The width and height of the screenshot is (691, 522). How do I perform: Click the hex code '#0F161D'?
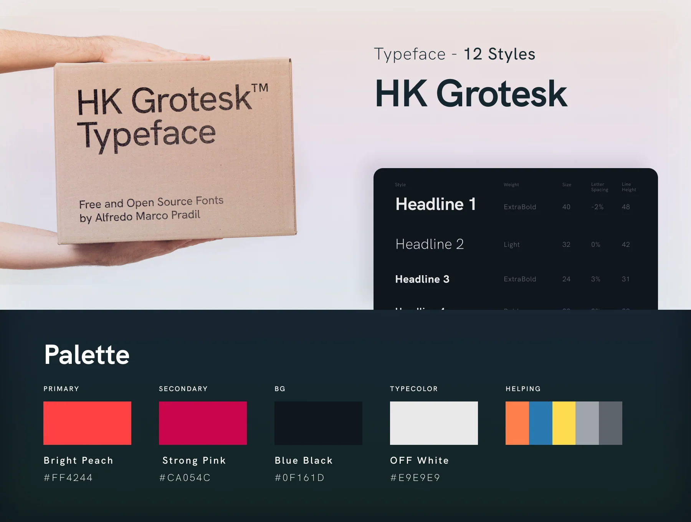tap(300, 477)
